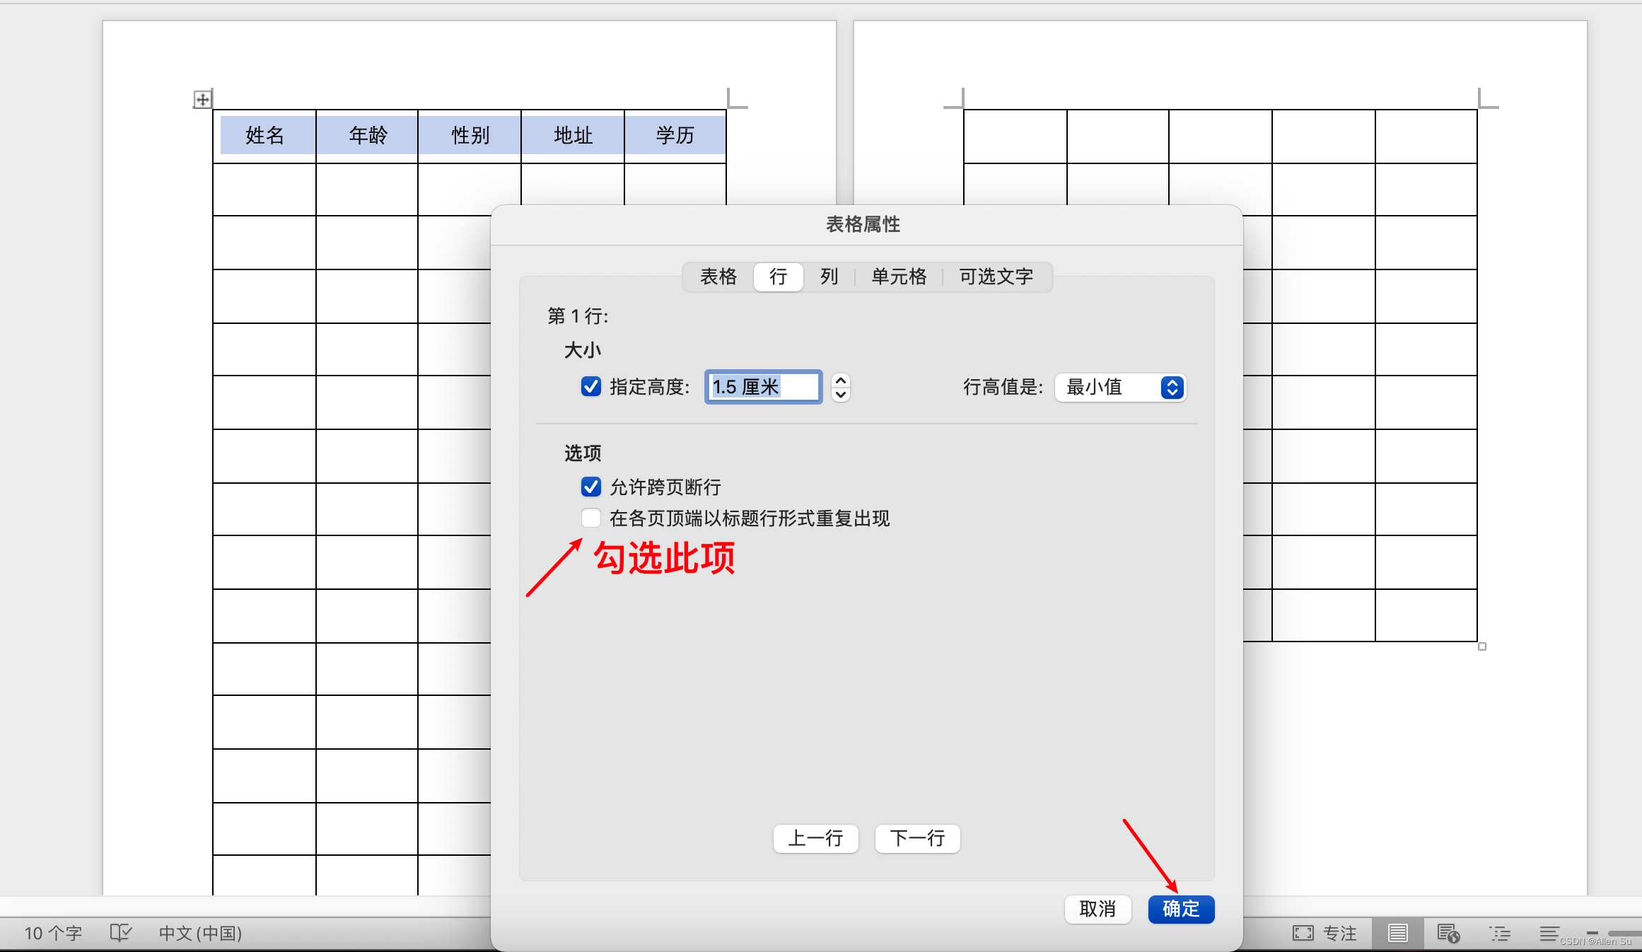Click the zoom out minus icon
This screenshot has height=952, width=1642.
tap(1592, 933)
